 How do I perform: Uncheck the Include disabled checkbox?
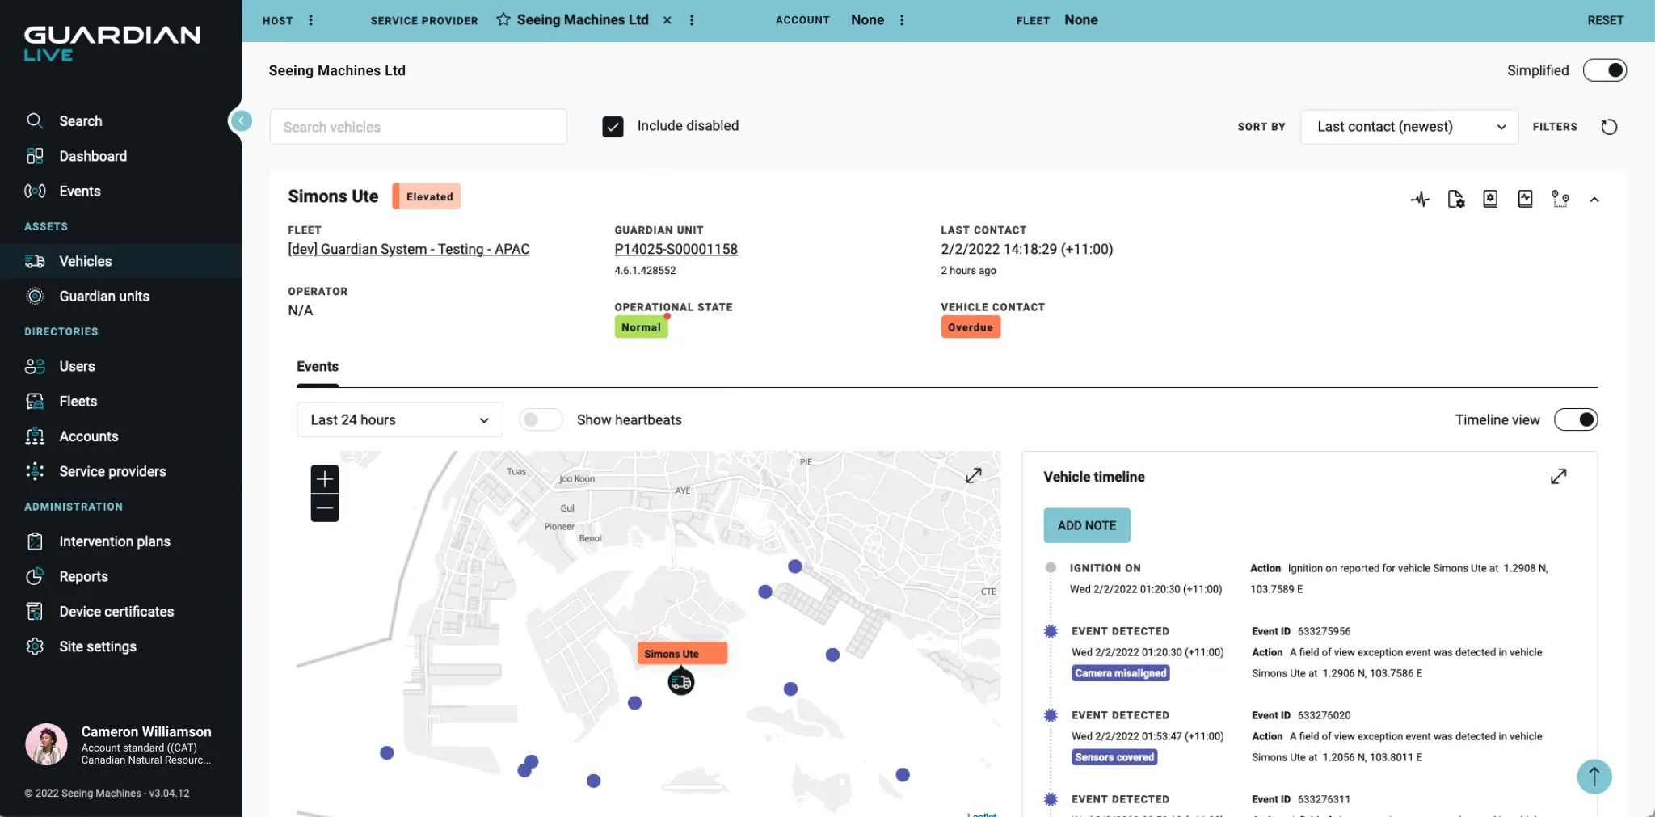[613, 127]
